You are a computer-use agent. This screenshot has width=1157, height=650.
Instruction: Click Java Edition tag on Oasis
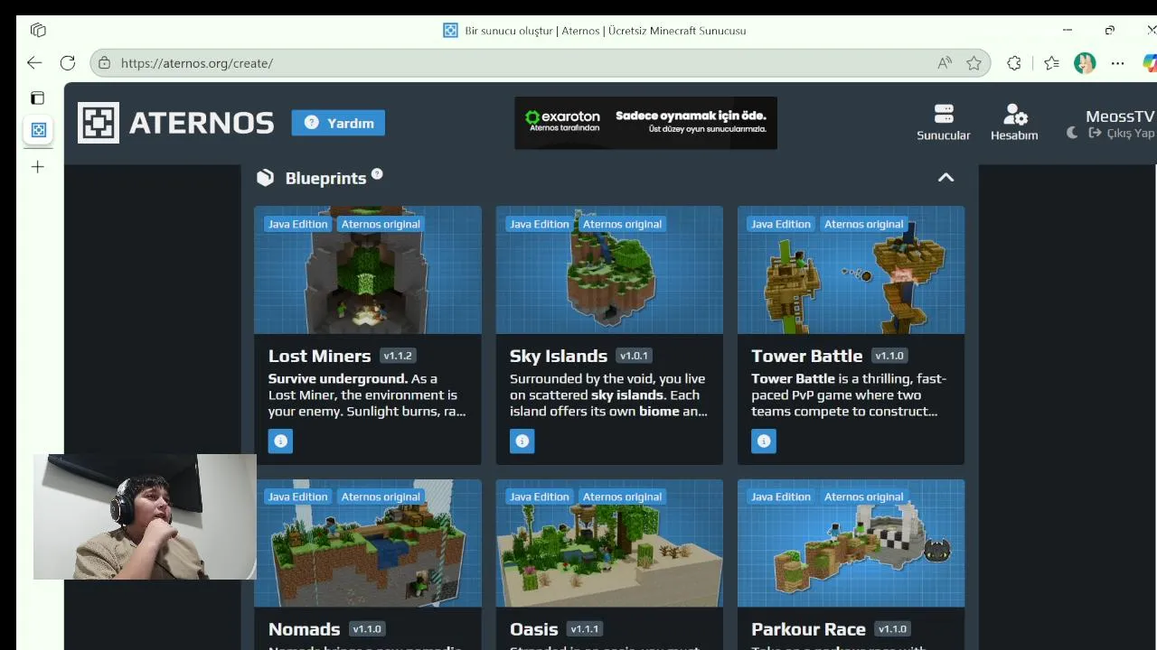click(x=539, y=497)
